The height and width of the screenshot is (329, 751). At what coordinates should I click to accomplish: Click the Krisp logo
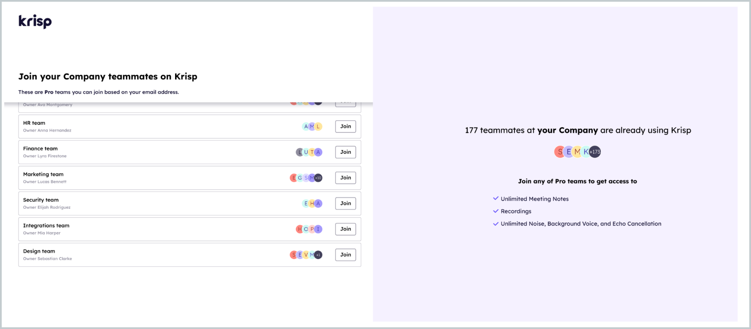click(35, 21)
